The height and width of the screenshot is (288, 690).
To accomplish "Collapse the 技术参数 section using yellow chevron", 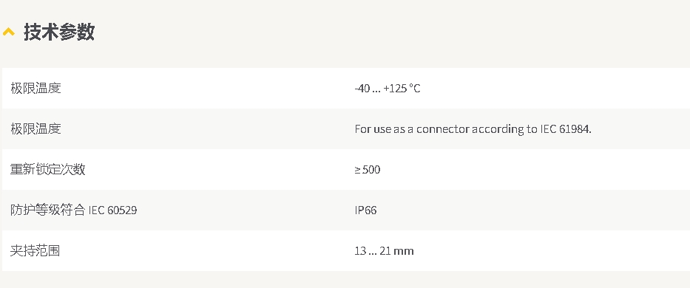I will [9, 32].
